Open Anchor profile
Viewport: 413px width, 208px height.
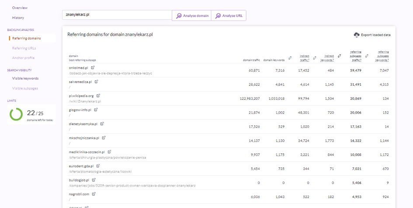pos(23,58)
